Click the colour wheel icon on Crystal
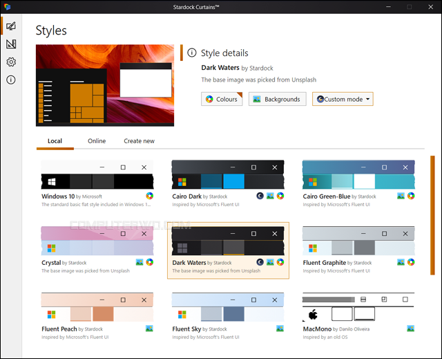The width and height of the screenshot is (442, 359). [149, 262]
